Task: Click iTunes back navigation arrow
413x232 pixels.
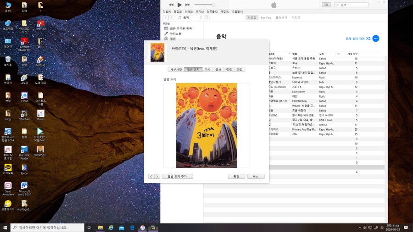Action: pos(165,17)
